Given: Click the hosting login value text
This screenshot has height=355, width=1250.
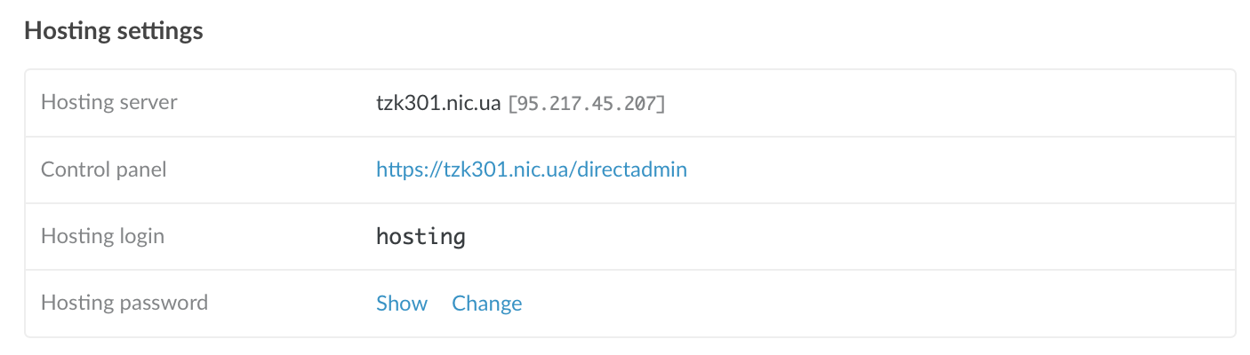Looking at the screenshot, I should click(x=421, y=237).
